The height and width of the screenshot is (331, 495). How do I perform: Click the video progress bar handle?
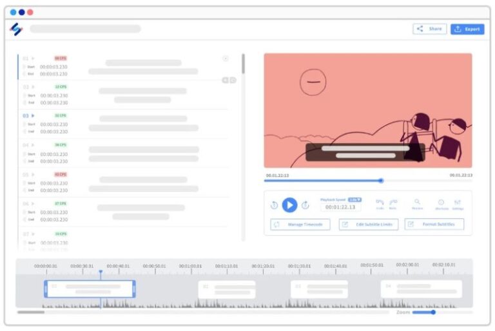click(381, 181)
